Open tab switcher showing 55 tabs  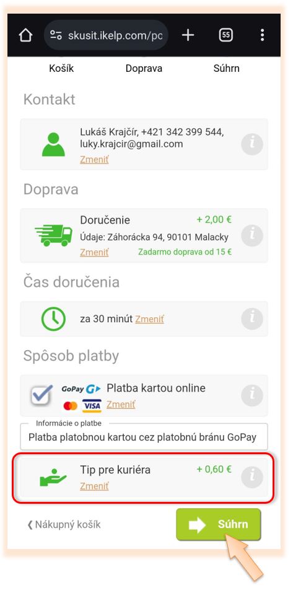(x=225, y=35)
